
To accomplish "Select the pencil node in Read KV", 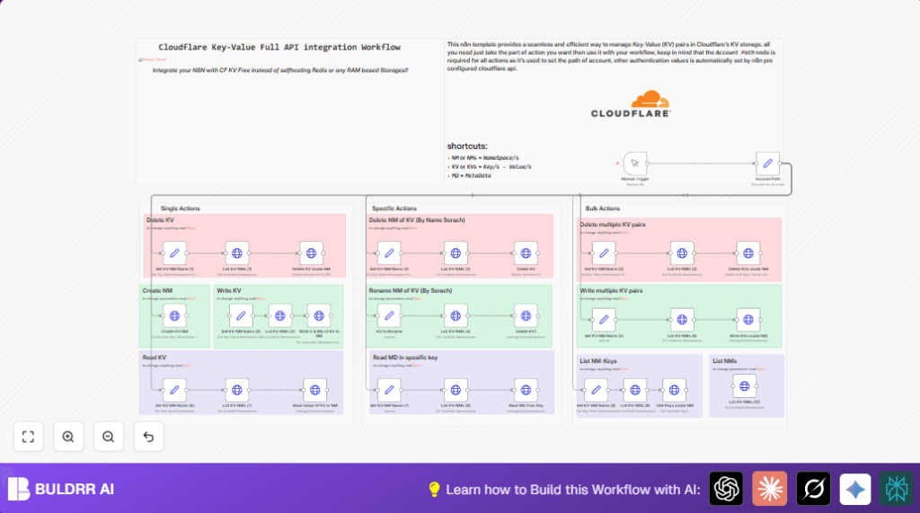I will [174, 390].
